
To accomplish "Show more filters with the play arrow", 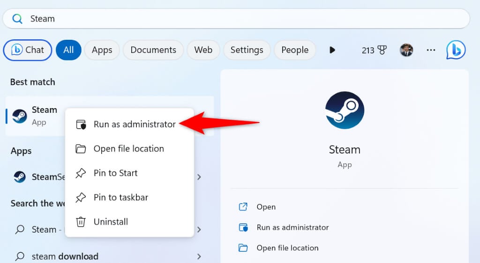I will [332, 50].
